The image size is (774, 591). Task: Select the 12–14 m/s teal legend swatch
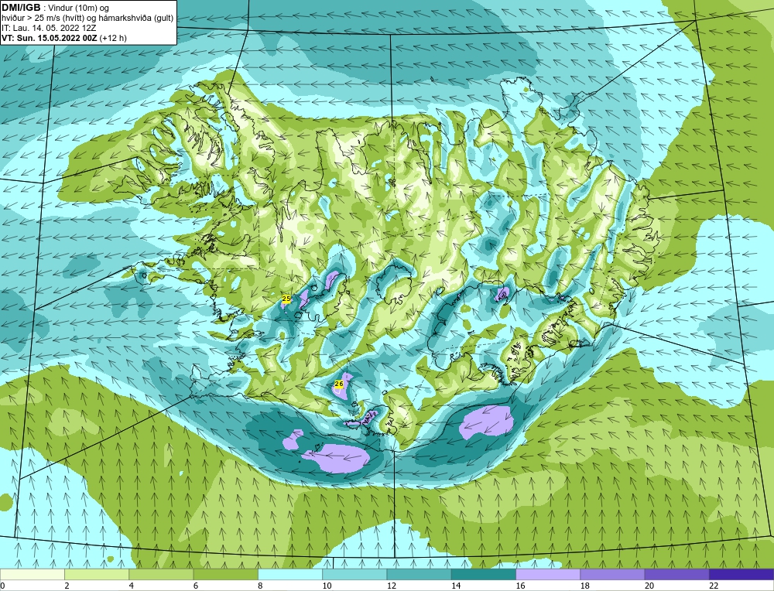point(419,574)
